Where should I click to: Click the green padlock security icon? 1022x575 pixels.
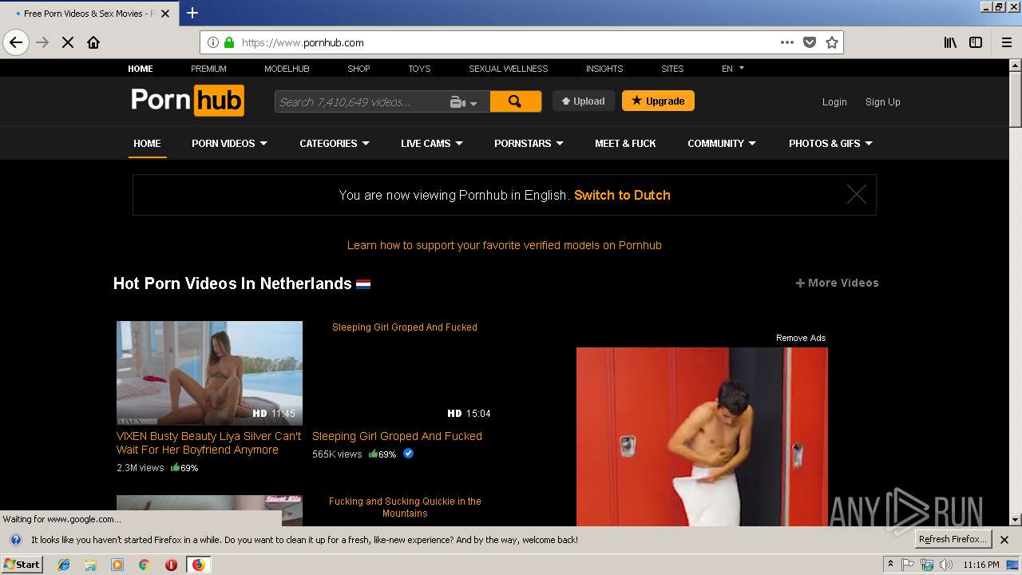coord(229,42)
